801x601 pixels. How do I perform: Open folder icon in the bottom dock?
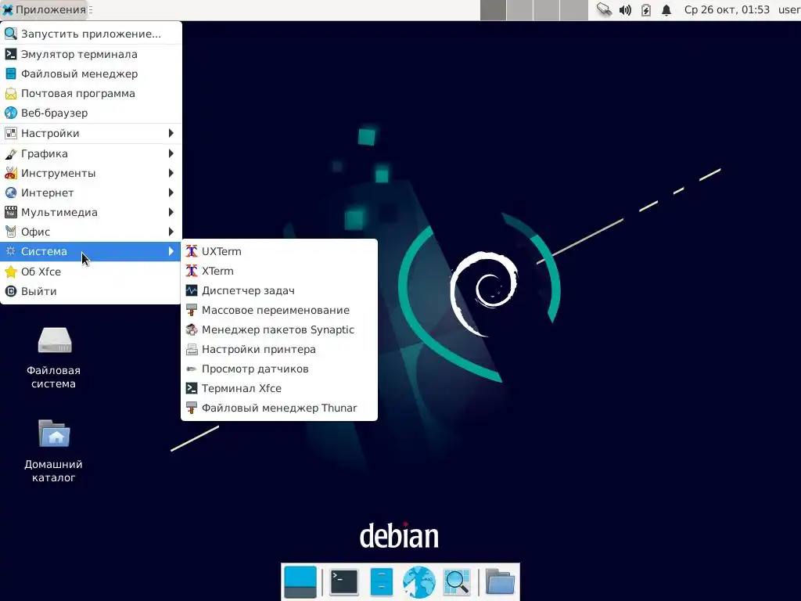[x=500, y=582]
